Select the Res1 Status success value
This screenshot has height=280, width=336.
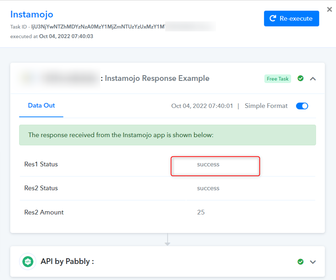(x=208, y=165)
